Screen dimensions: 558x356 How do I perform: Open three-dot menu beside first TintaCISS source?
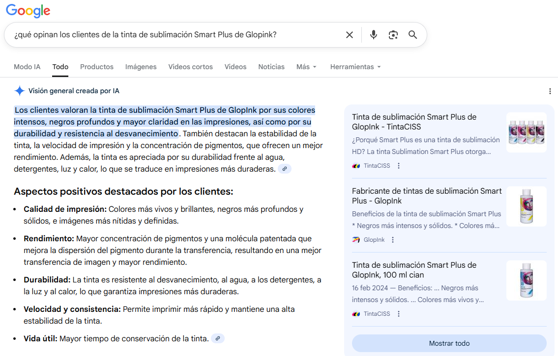(399, 166)
